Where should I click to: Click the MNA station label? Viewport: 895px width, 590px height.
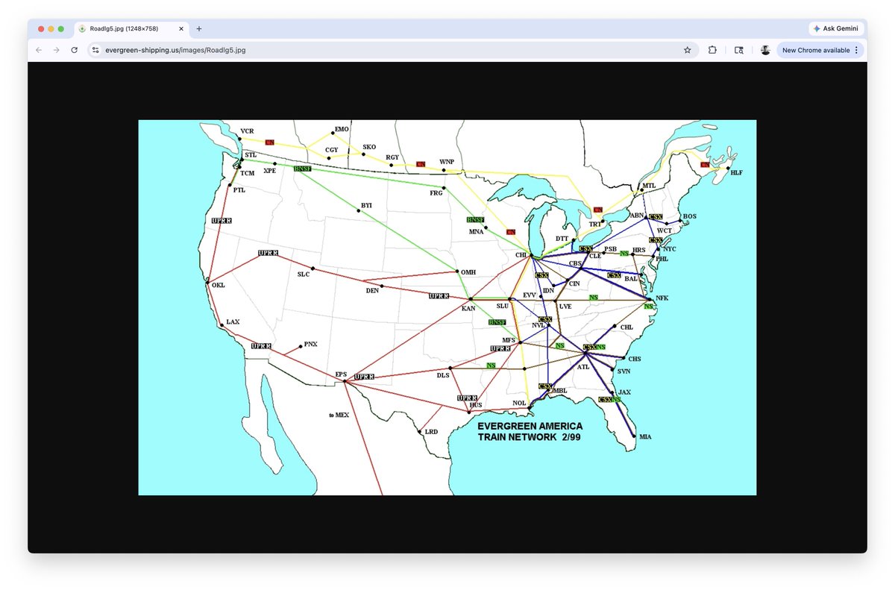(477, 232)
